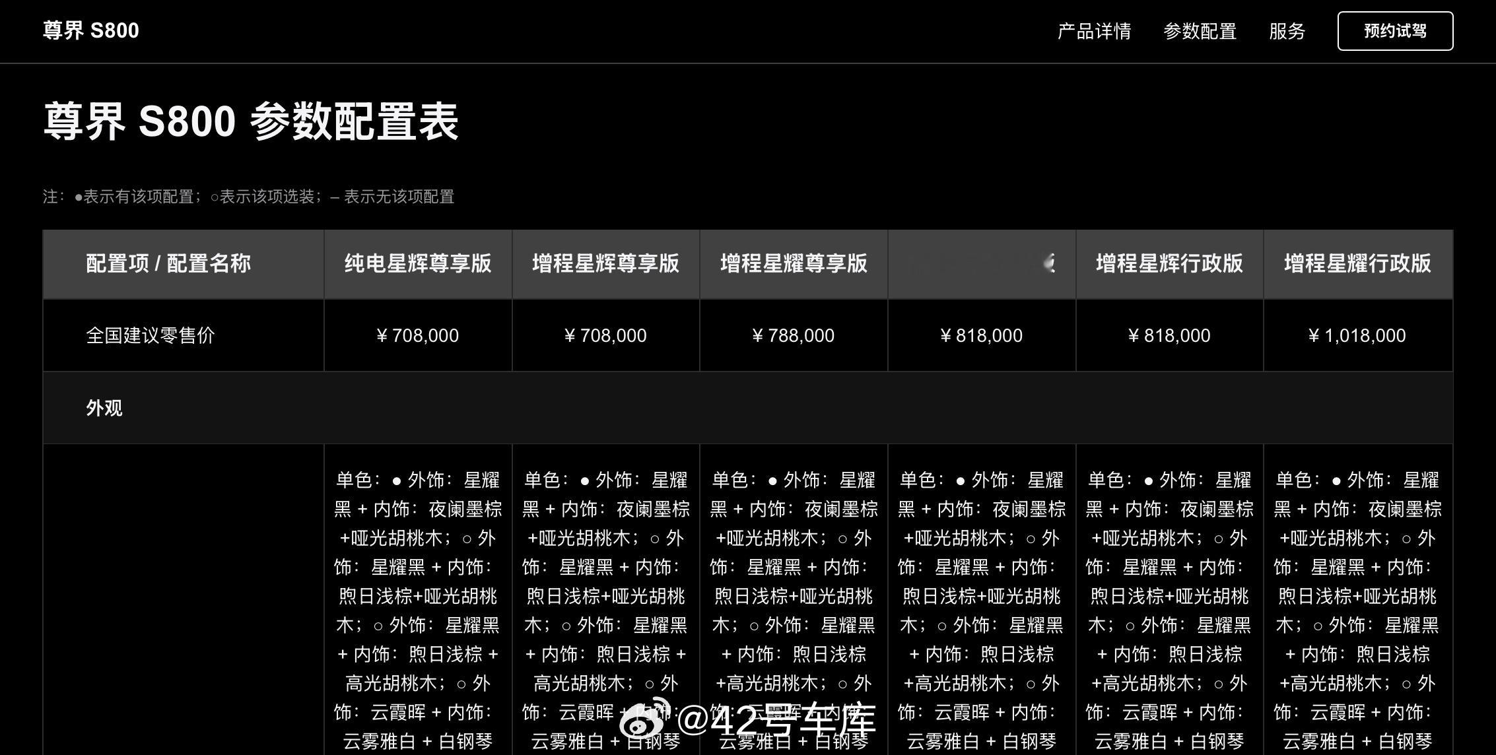The image size is (1496, 755).
Task: Click the color options cell under 增程星辉尊享版
Action: (x=606, y=600)
